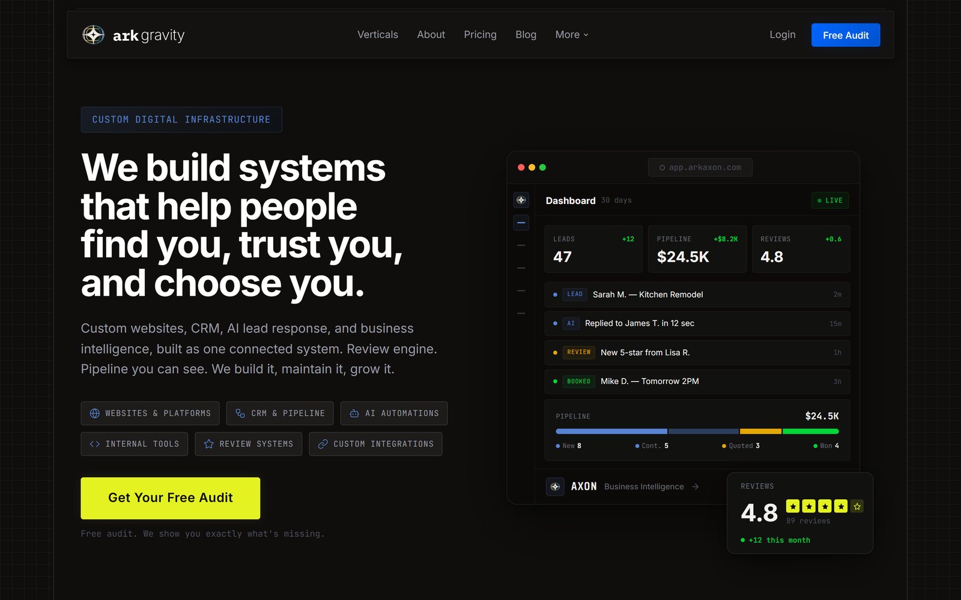
Task: Select the Custom Integrations tag
Action: [x=375, y=444]
